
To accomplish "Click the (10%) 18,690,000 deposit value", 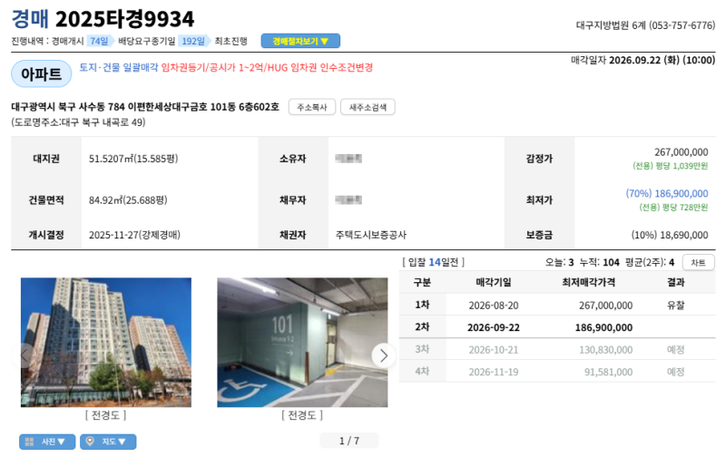I will point(670,235).
